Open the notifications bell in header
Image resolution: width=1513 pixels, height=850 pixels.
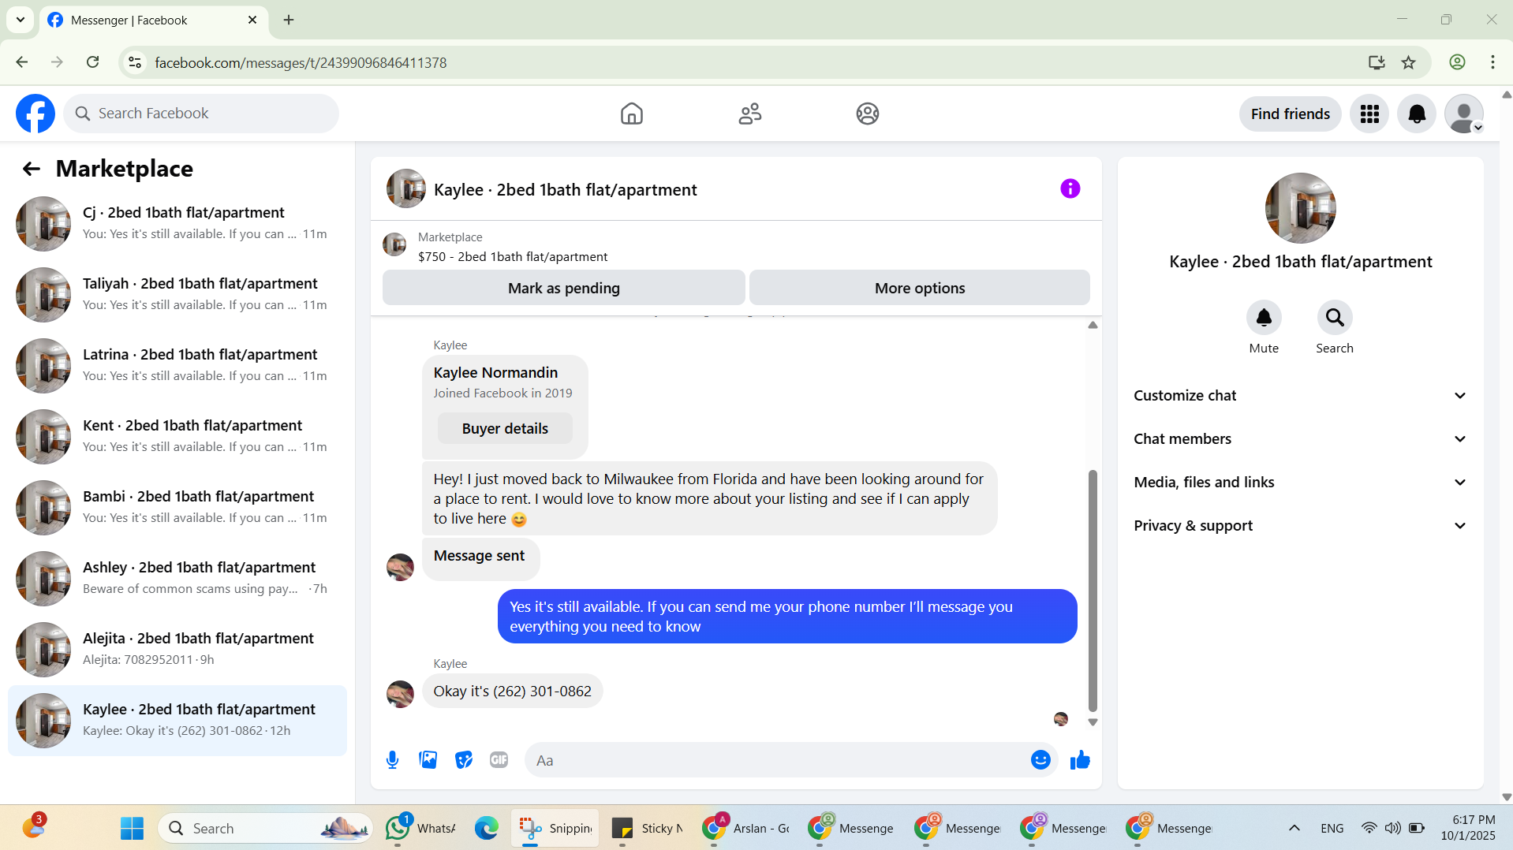1417,114
